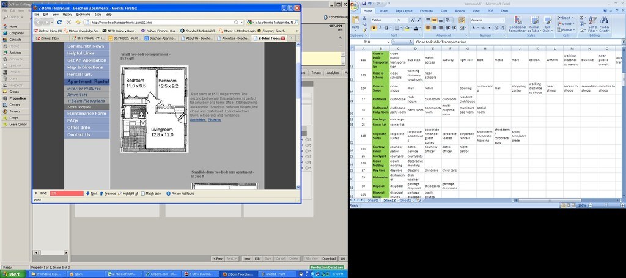Click the Sort & Filter icon
The width and height of the screenshot is (626, 278).
592,24
